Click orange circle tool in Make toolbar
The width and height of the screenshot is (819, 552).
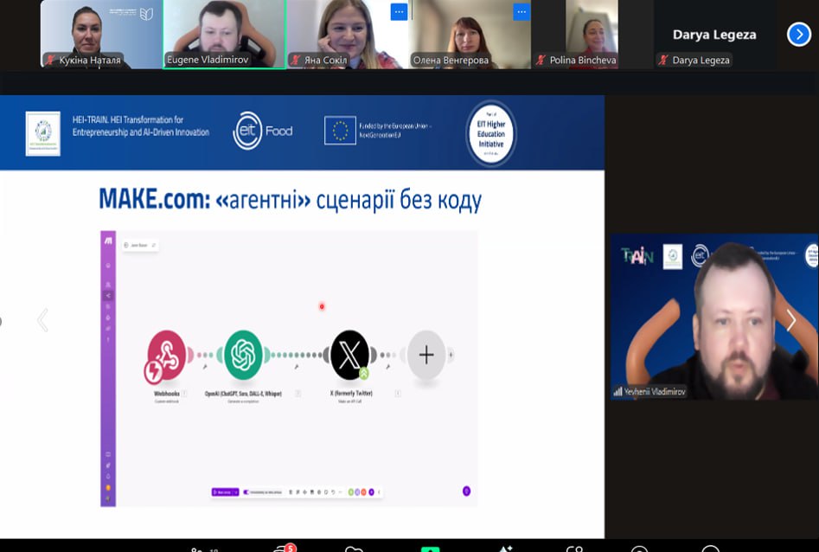[x=363, y=492]
